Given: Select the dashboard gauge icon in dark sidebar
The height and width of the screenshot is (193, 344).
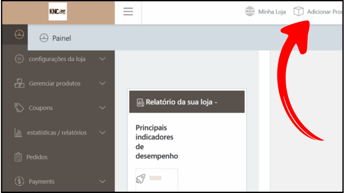Looking at the screenshot, I should [19, 34].
